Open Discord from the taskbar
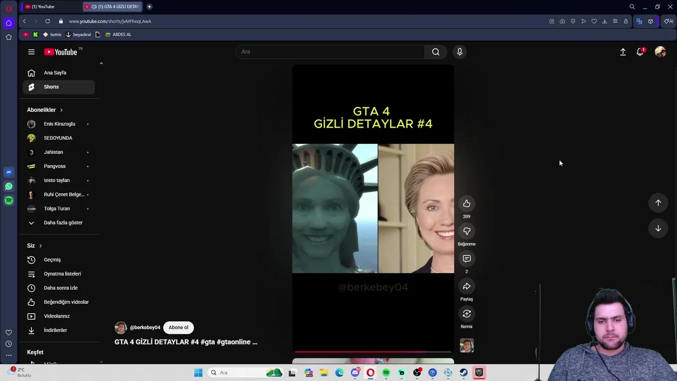The width and height of the screenshot is (677, 381). tap(355, 373)
